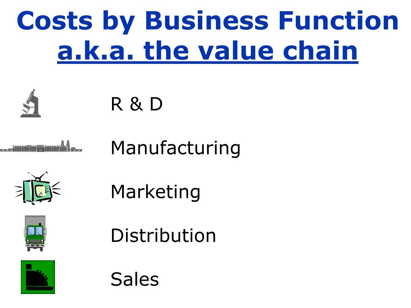This screenshot has width=411, height=308.
Task: Click the blue windshield of the truck
Action: point(35,231)
